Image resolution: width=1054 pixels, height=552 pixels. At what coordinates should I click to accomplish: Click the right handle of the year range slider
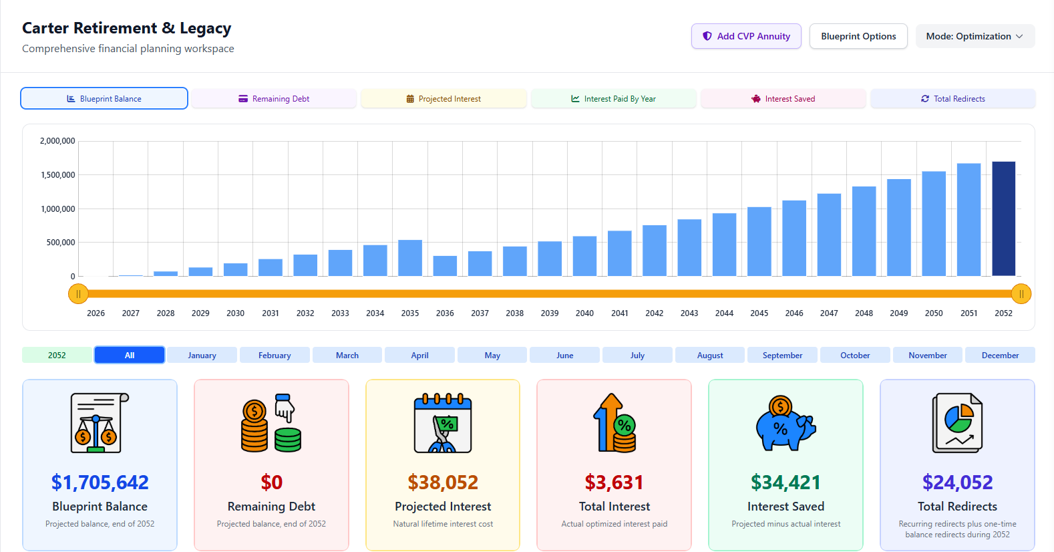click(x=1021, y=293)
